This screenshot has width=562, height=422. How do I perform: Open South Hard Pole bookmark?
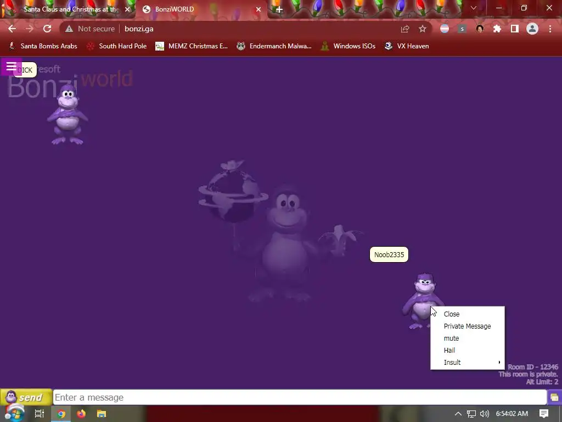coord(117,46)
